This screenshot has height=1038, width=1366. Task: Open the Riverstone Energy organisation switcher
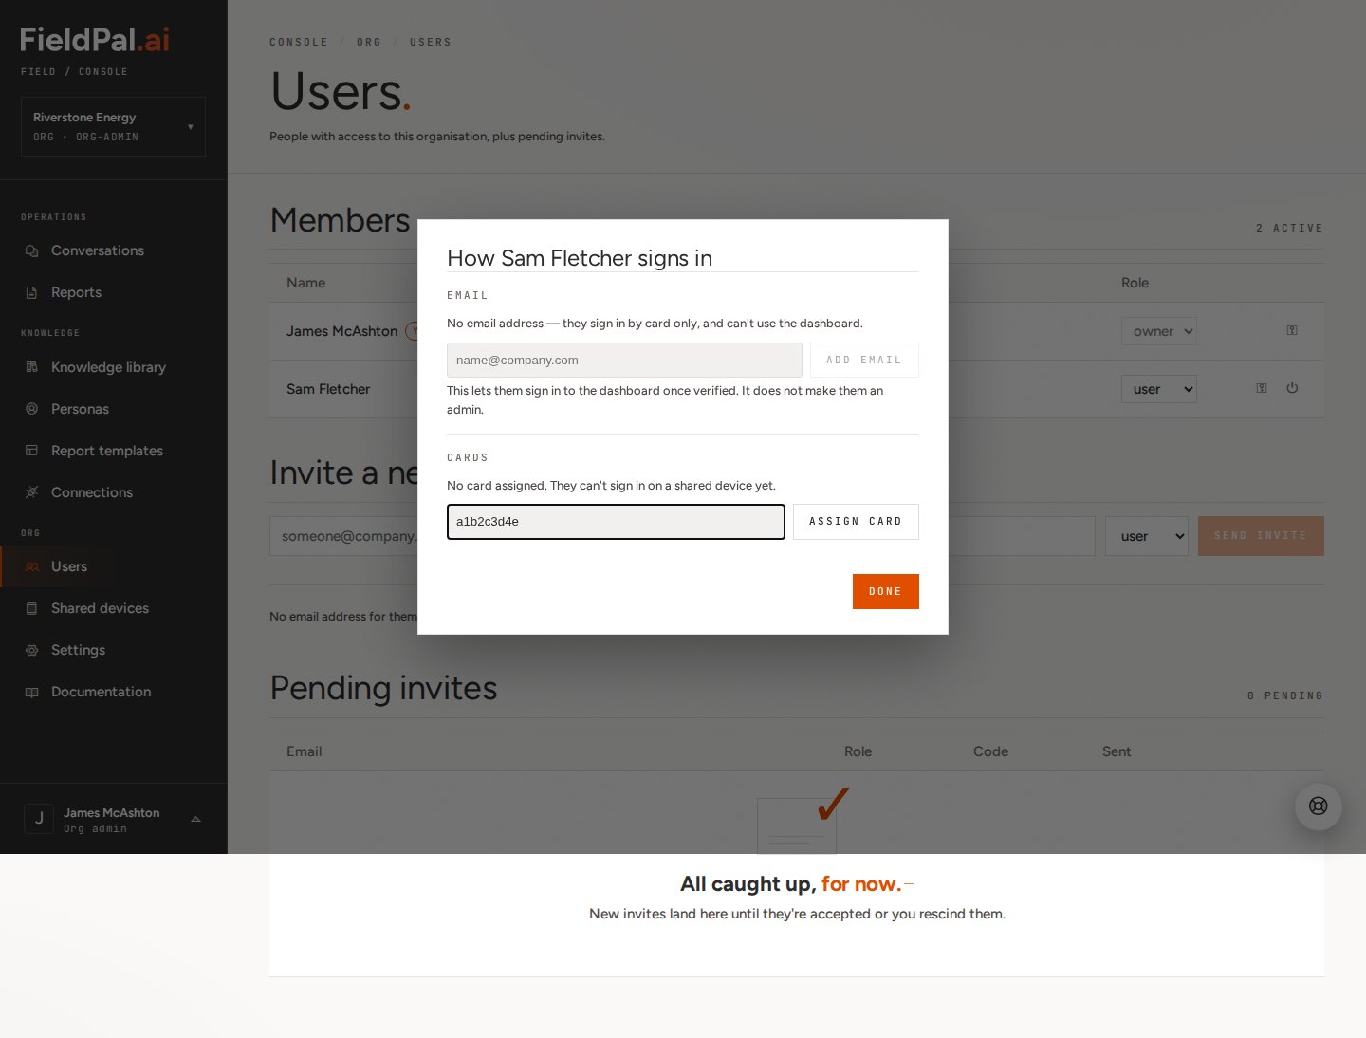coord(113,126)
